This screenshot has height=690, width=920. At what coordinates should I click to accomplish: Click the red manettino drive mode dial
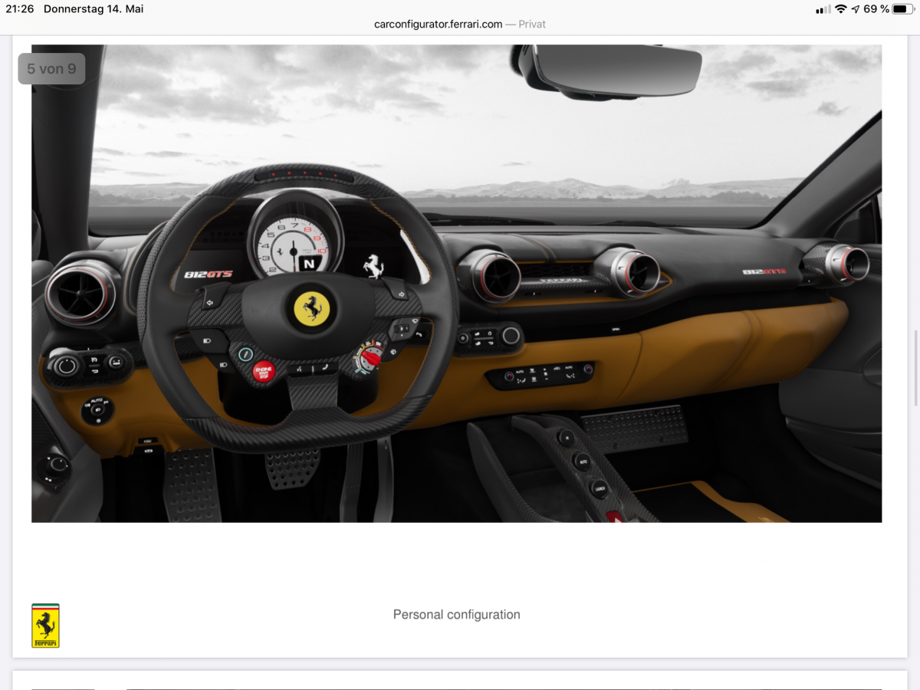[x=369, y=357]
